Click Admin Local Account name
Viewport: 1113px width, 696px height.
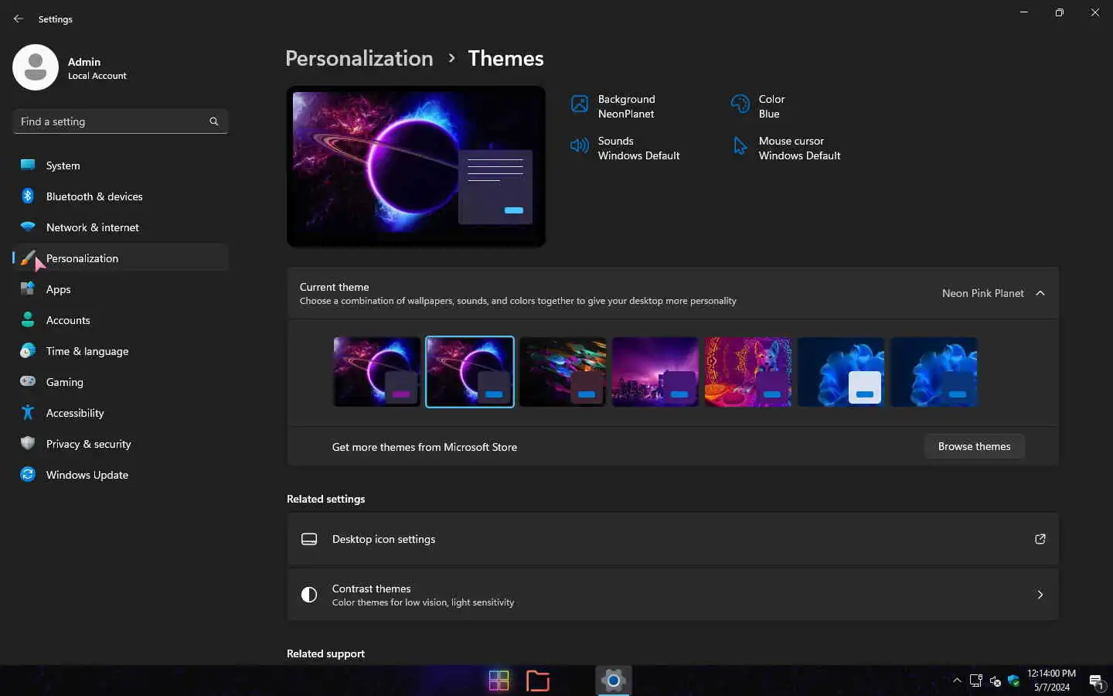97,68
